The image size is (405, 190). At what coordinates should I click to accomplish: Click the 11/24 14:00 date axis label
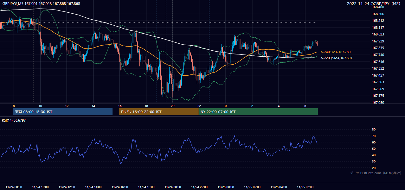tap(93, 187)
